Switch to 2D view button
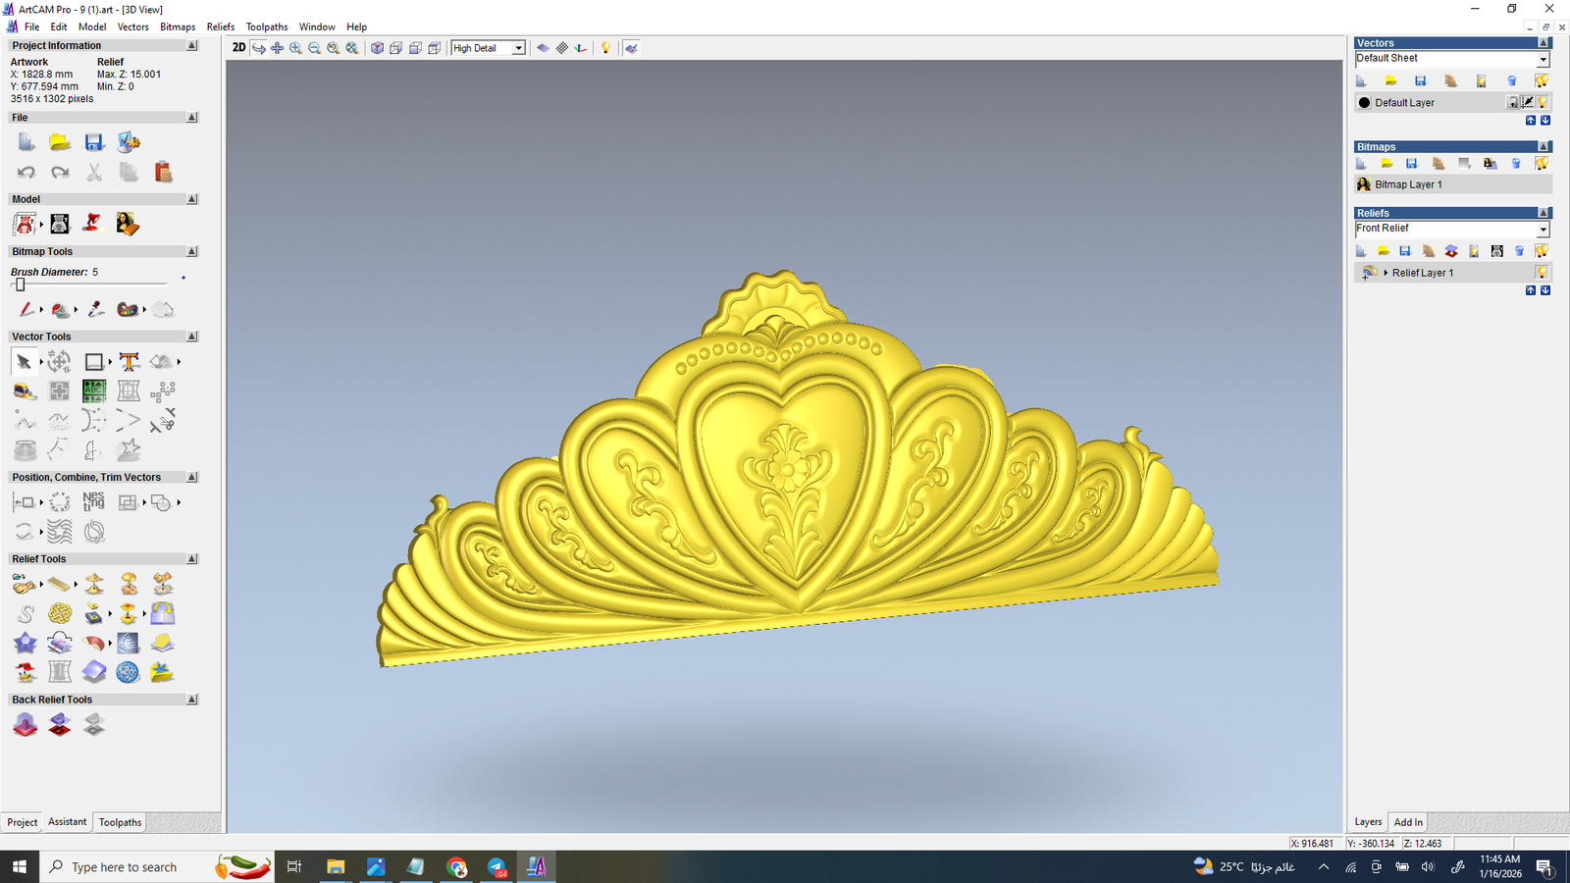The height and width of the screenshot is (883, 1570). point(238,47)
